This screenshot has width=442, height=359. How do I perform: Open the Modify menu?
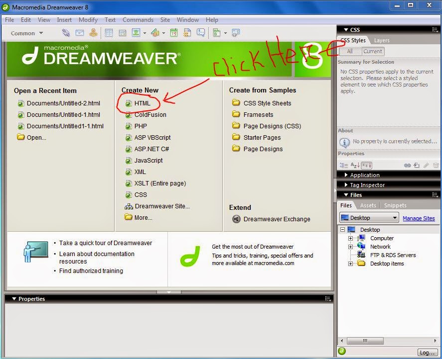click(x=88, y=20)
